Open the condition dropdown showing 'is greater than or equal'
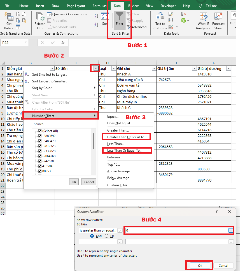This screenshot has height=274, width=252. click(x=120, y=230)
